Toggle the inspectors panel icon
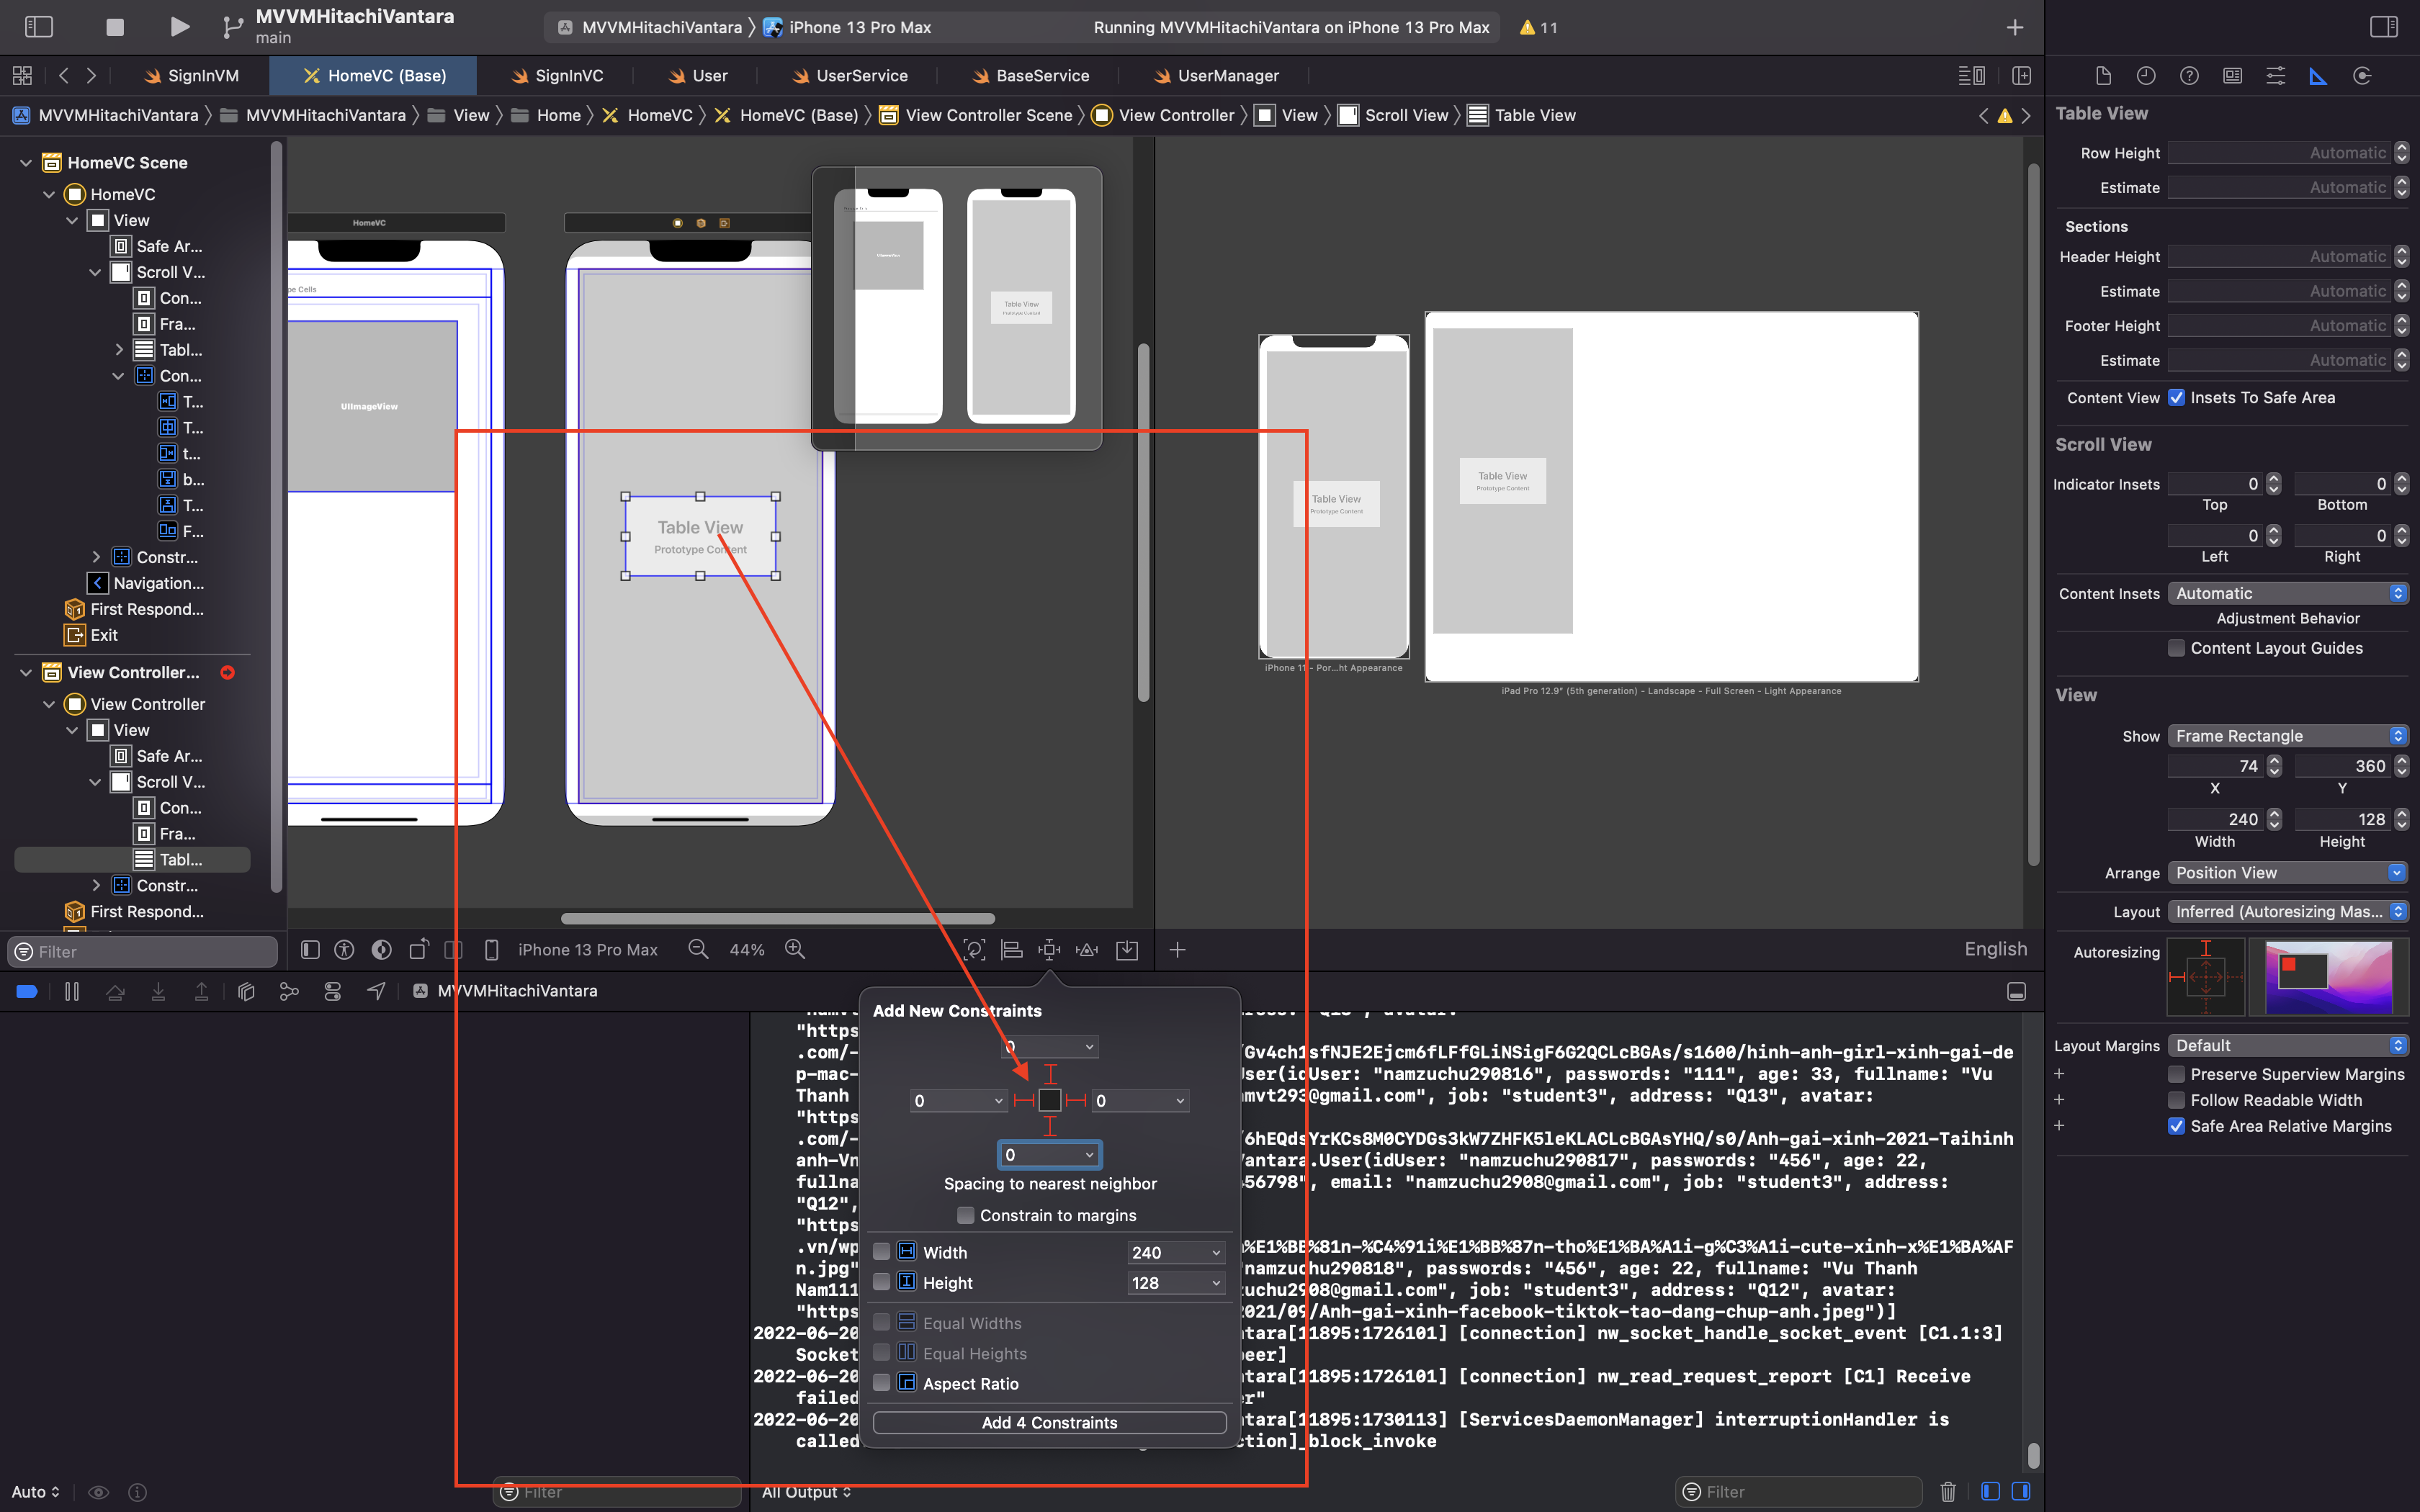Viewport: 2420px width, 1512px height. pos(2384,27)
